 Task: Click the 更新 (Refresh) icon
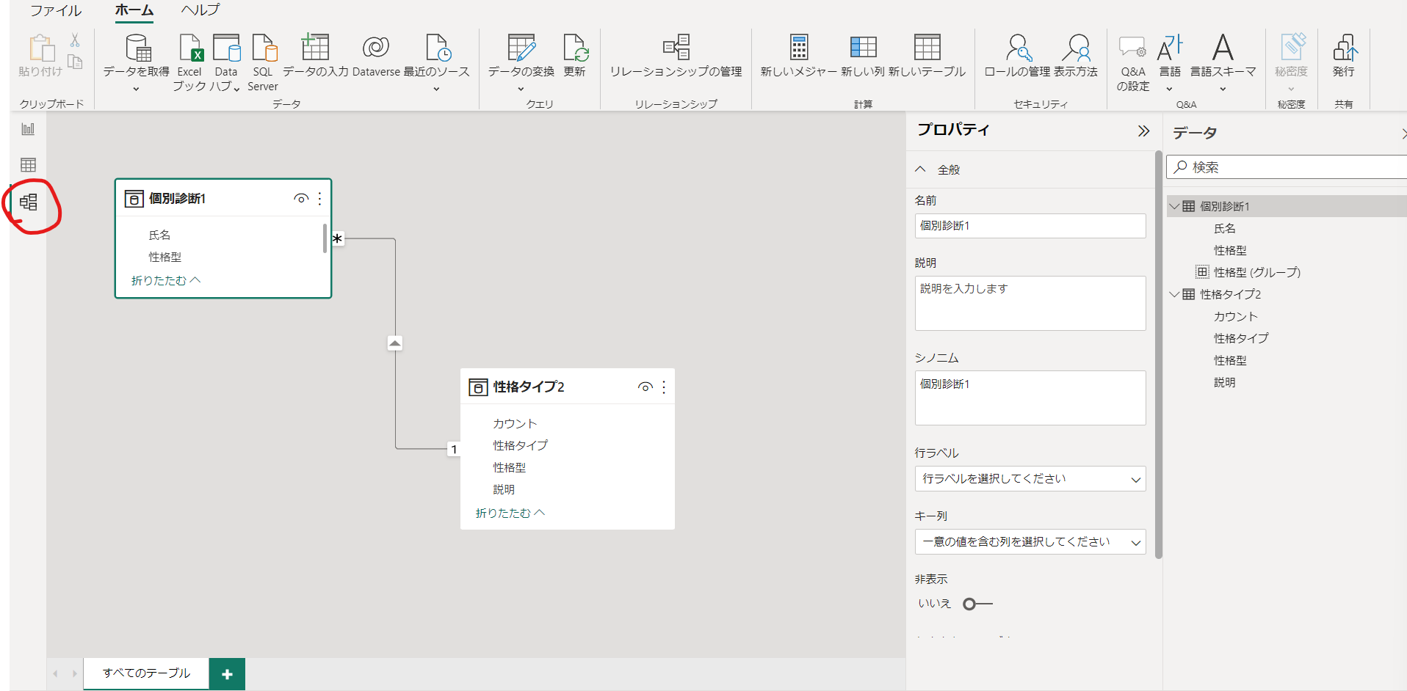pos(575,48)
